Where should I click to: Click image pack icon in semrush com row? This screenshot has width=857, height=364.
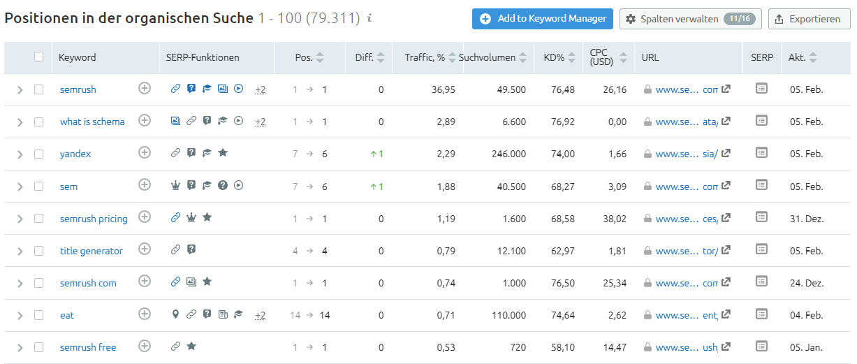point(191,282)
